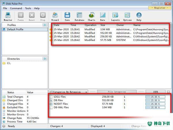Click the Process Time clock icon

(x=4, y=122)
